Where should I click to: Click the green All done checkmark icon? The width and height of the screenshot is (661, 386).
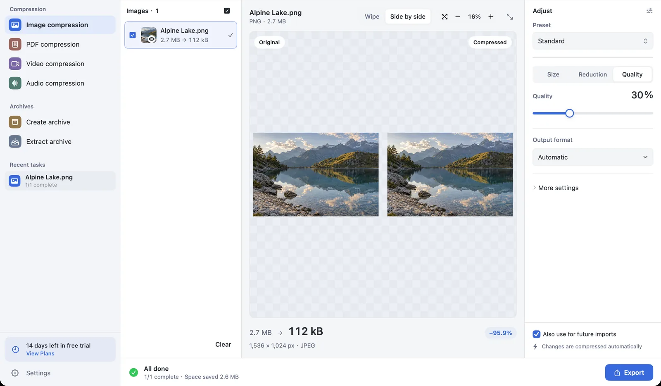(x=133, y=372)
